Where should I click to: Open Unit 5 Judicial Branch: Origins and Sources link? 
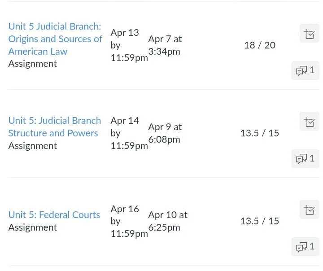pos(55,39)
